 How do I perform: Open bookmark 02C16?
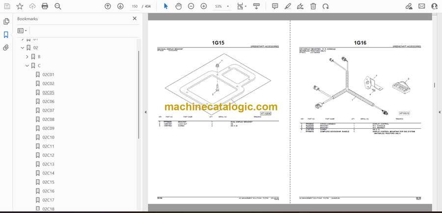click(49, 191)
